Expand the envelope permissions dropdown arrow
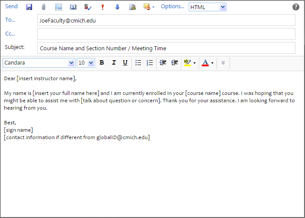Viewport: 305px width, 218px height. 153,7
